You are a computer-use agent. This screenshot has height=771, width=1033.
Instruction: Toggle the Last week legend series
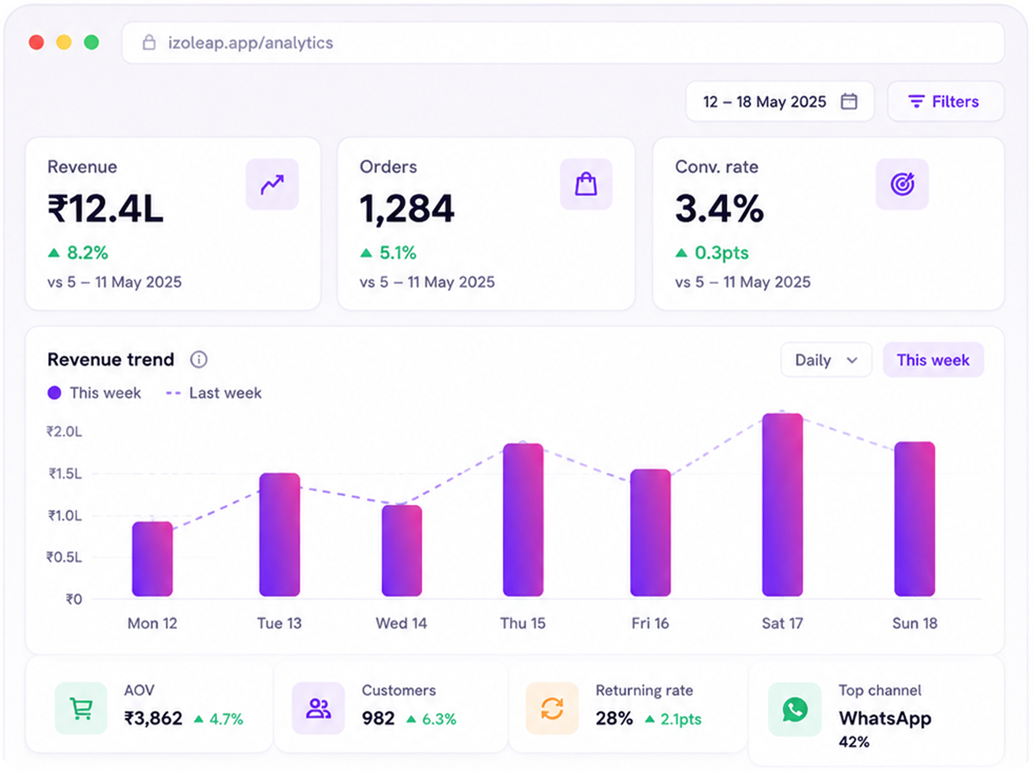[214, 393]
